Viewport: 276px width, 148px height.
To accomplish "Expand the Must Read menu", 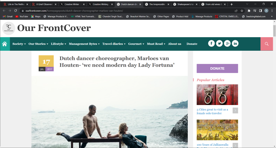I will pos(156,44).
